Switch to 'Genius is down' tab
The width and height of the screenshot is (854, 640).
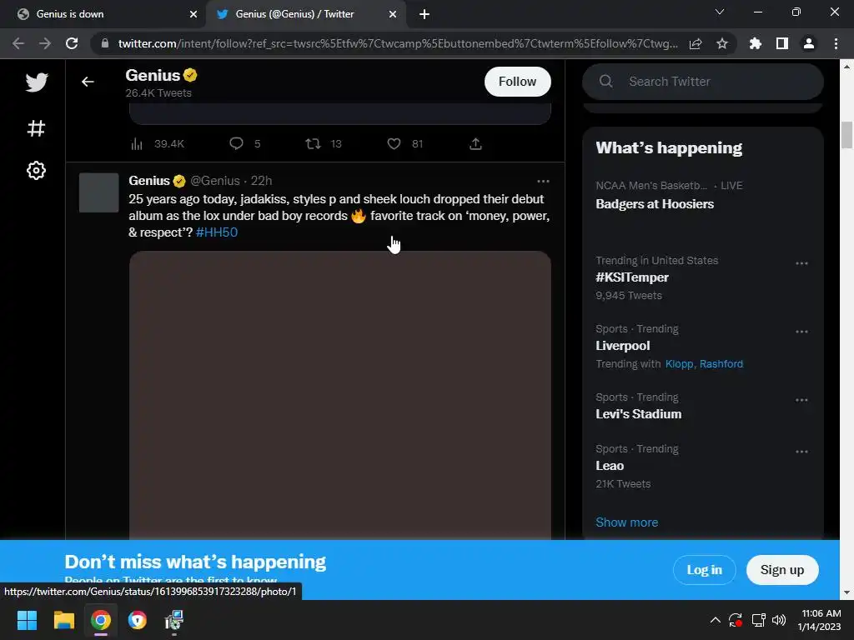tap(103, 14)
